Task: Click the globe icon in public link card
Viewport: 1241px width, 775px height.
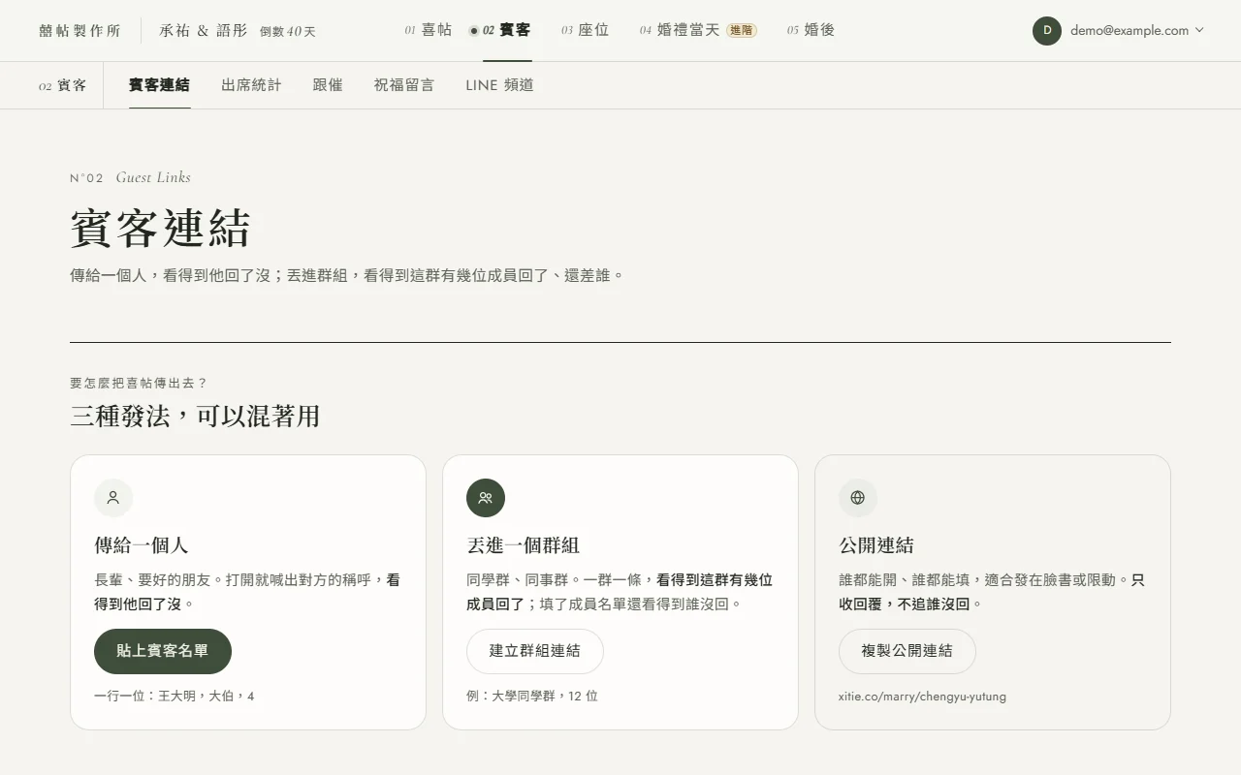Action: click(858, 498)
